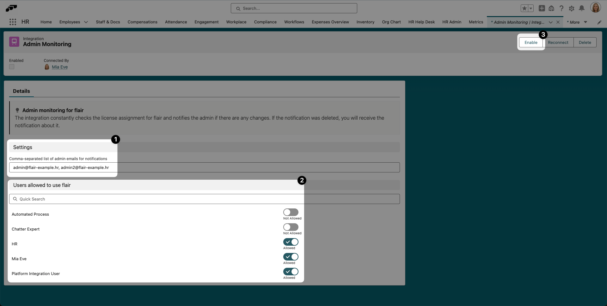Click the user profile avatar
The image size is (607, 306).
[595, 8]
